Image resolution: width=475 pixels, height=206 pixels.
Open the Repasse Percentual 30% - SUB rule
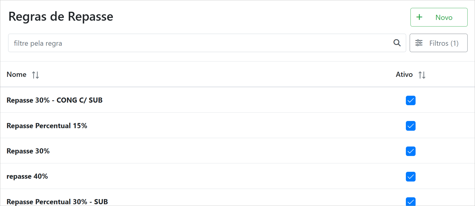tap(57, 202)
